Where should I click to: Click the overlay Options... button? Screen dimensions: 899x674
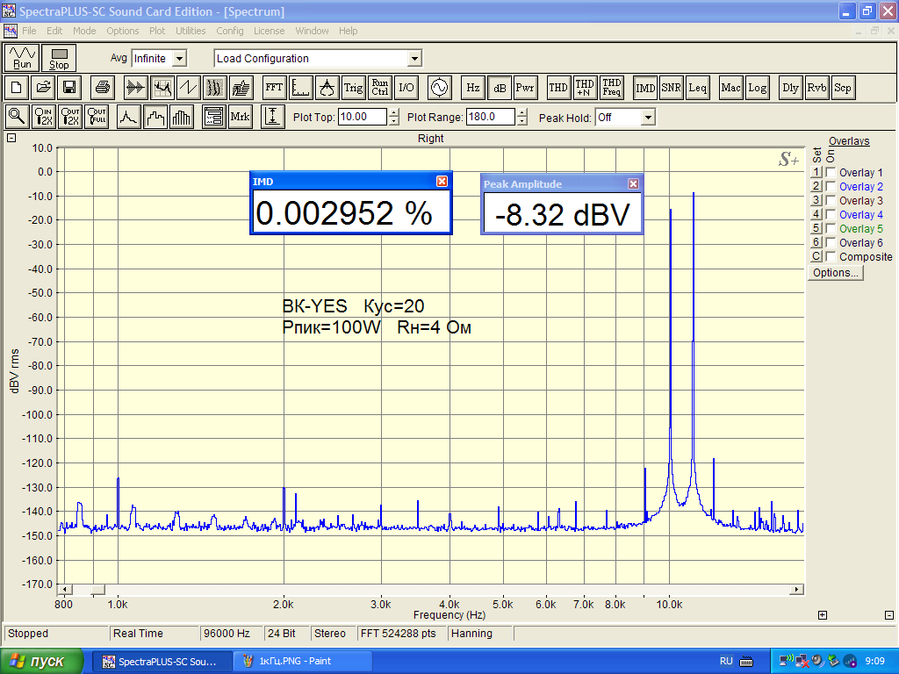(836, 273)
